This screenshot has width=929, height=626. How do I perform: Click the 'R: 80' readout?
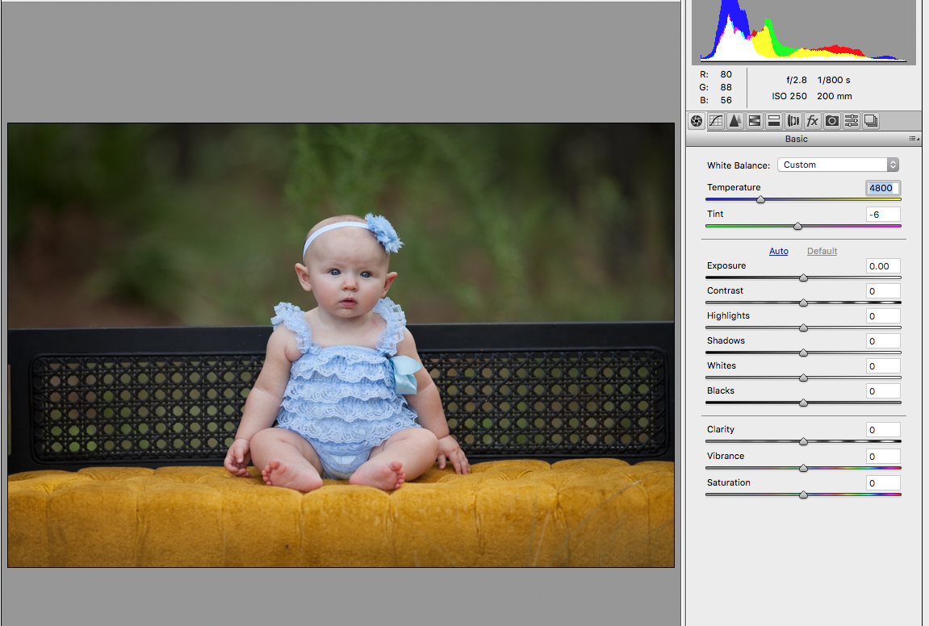716,74
